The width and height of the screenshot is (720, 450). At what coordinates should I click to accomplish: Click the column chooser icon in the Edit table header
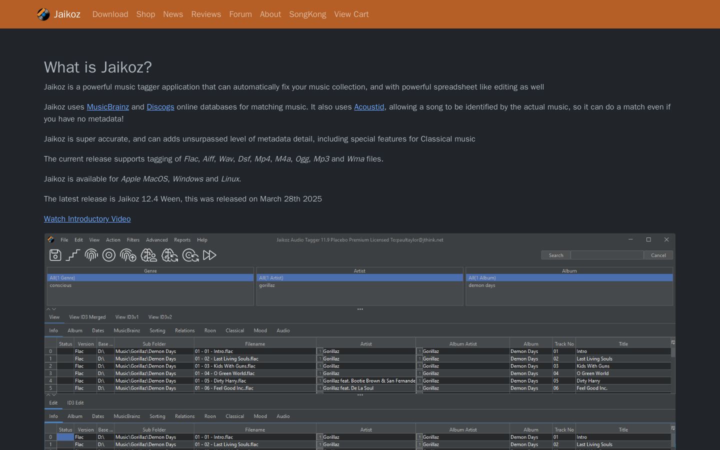[x=673, y=428]
